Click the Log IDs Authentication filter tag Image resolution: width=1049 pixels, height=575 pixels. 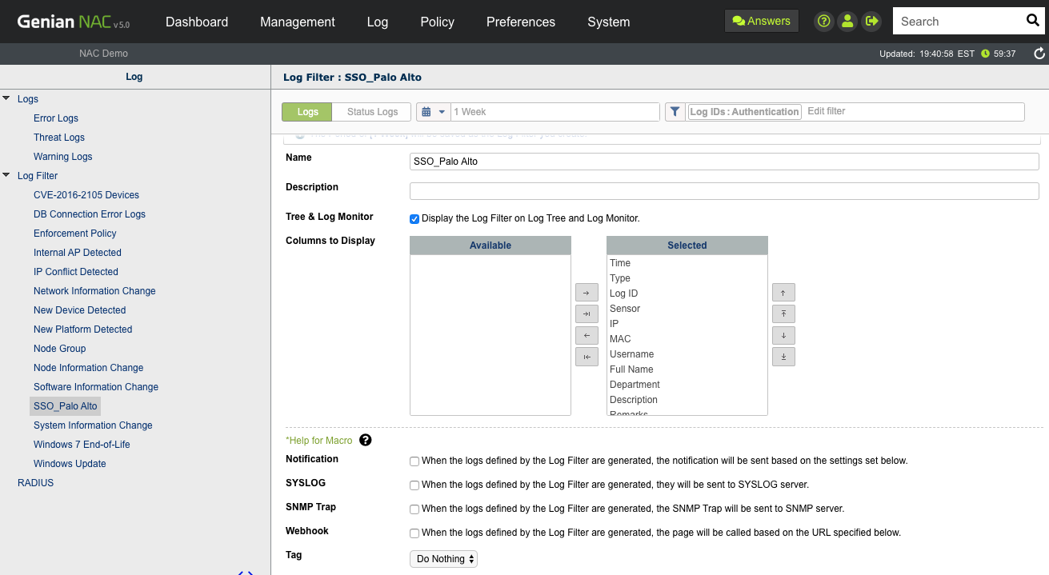pyautogui.click(x=744, y=112)
